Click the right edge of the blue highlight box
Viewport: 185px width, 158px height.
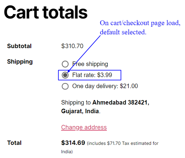point(121,75)
